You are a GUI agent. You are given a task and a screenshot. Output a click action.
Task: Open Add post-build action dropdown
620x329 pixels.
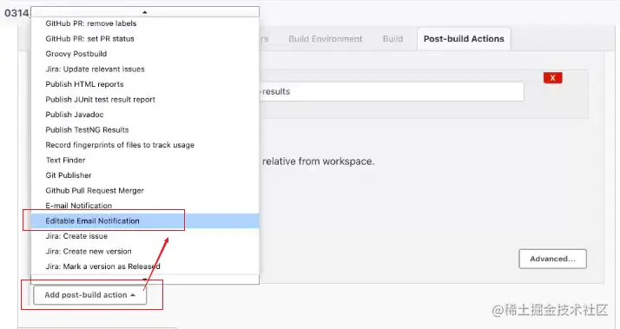coord(89,295)
